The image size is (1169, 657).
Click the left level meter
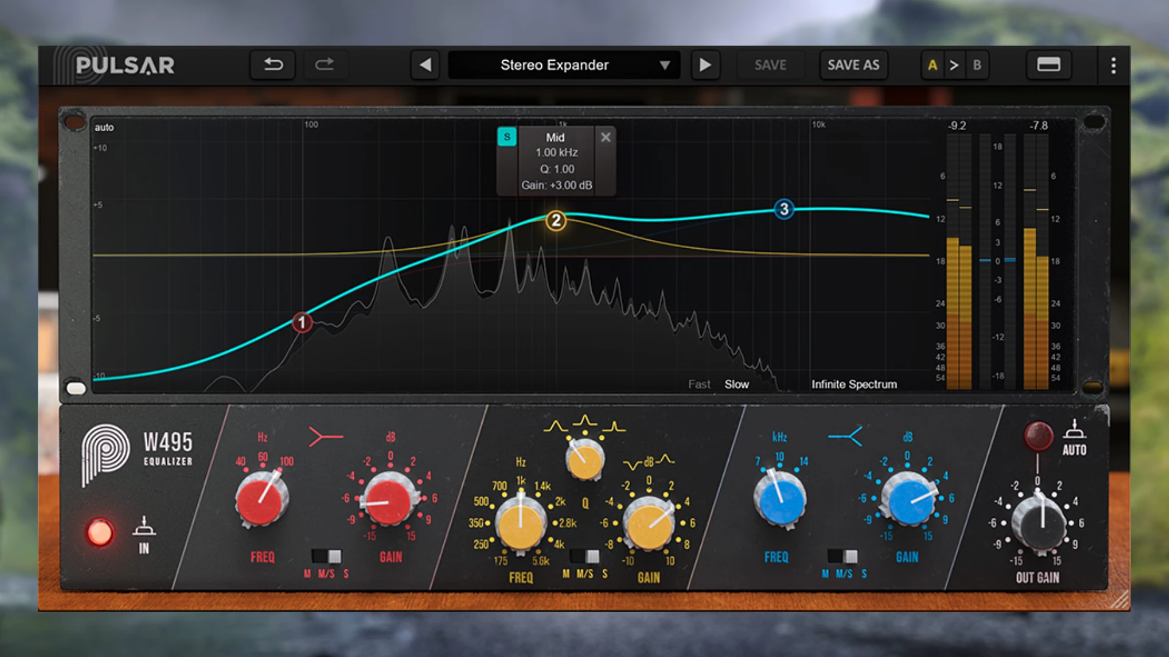(x=959, y=262)
